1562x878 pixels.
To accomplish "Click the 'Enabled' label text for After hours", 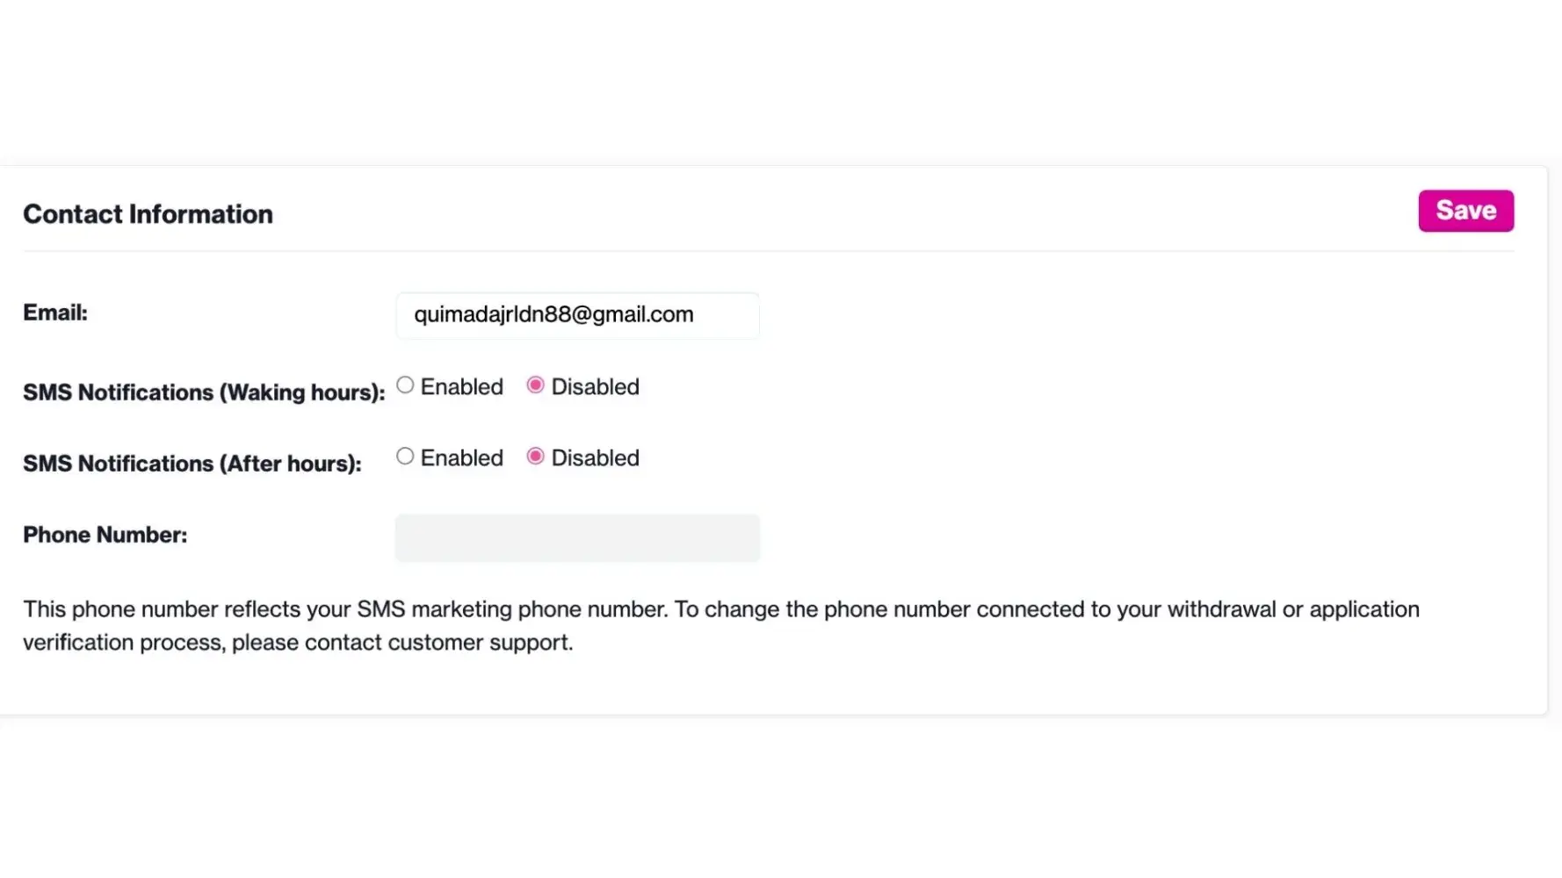I will tap(461, 458).
